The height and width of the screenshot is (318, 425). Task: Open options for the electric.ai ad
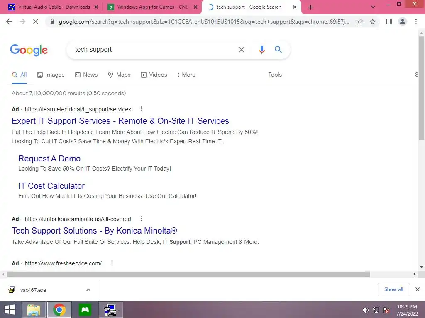click(141, 109)
